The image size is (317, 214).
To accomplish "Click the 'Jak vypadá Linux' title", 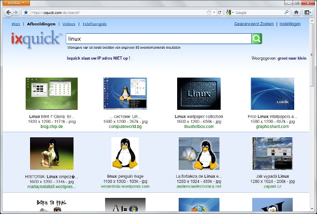I will coord(272,176).
